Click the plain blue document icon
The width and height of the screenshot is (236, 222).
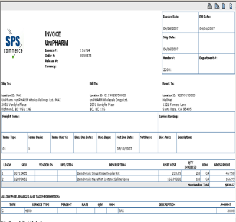pos(224,7)
